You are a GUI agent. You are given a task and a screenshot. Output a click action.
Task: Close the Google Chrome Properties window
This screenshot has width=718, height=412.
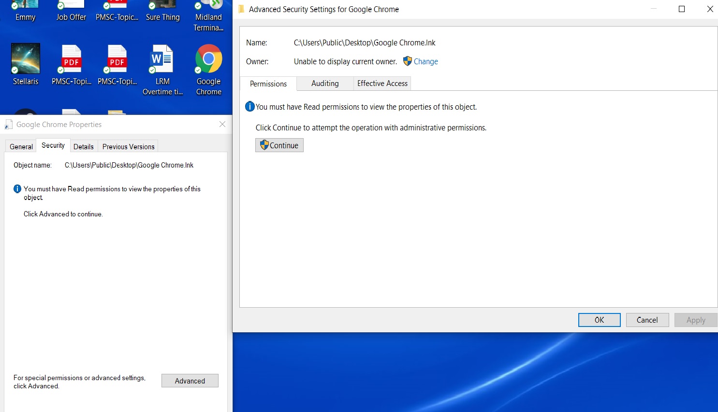(x=222, y=124)
